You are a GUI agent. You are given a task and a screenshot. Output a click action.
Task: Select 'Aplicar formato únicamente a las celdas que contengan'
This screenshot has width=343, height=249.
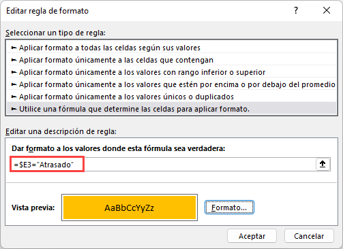[x=171, y=60]
